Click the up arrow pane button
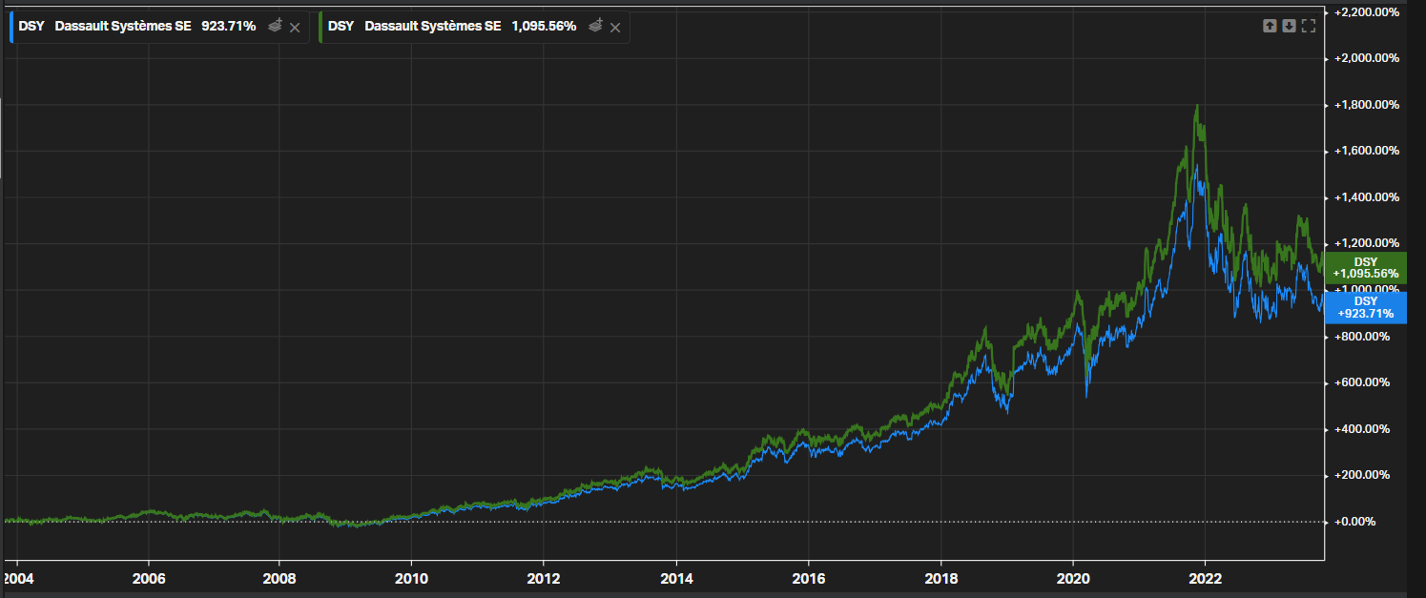The image size is (1426, 598). [1270, 26]
